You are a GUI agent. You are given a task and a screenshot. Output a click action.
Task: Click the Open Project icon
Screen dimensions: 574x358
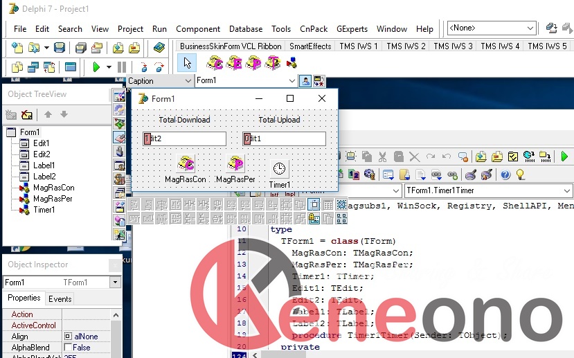tap(97, 48)
